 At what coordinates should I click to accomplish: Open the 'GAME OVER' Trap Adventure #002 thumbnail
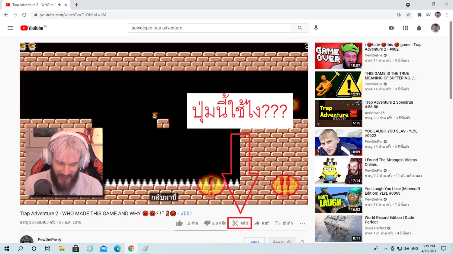tap(339, 56)
